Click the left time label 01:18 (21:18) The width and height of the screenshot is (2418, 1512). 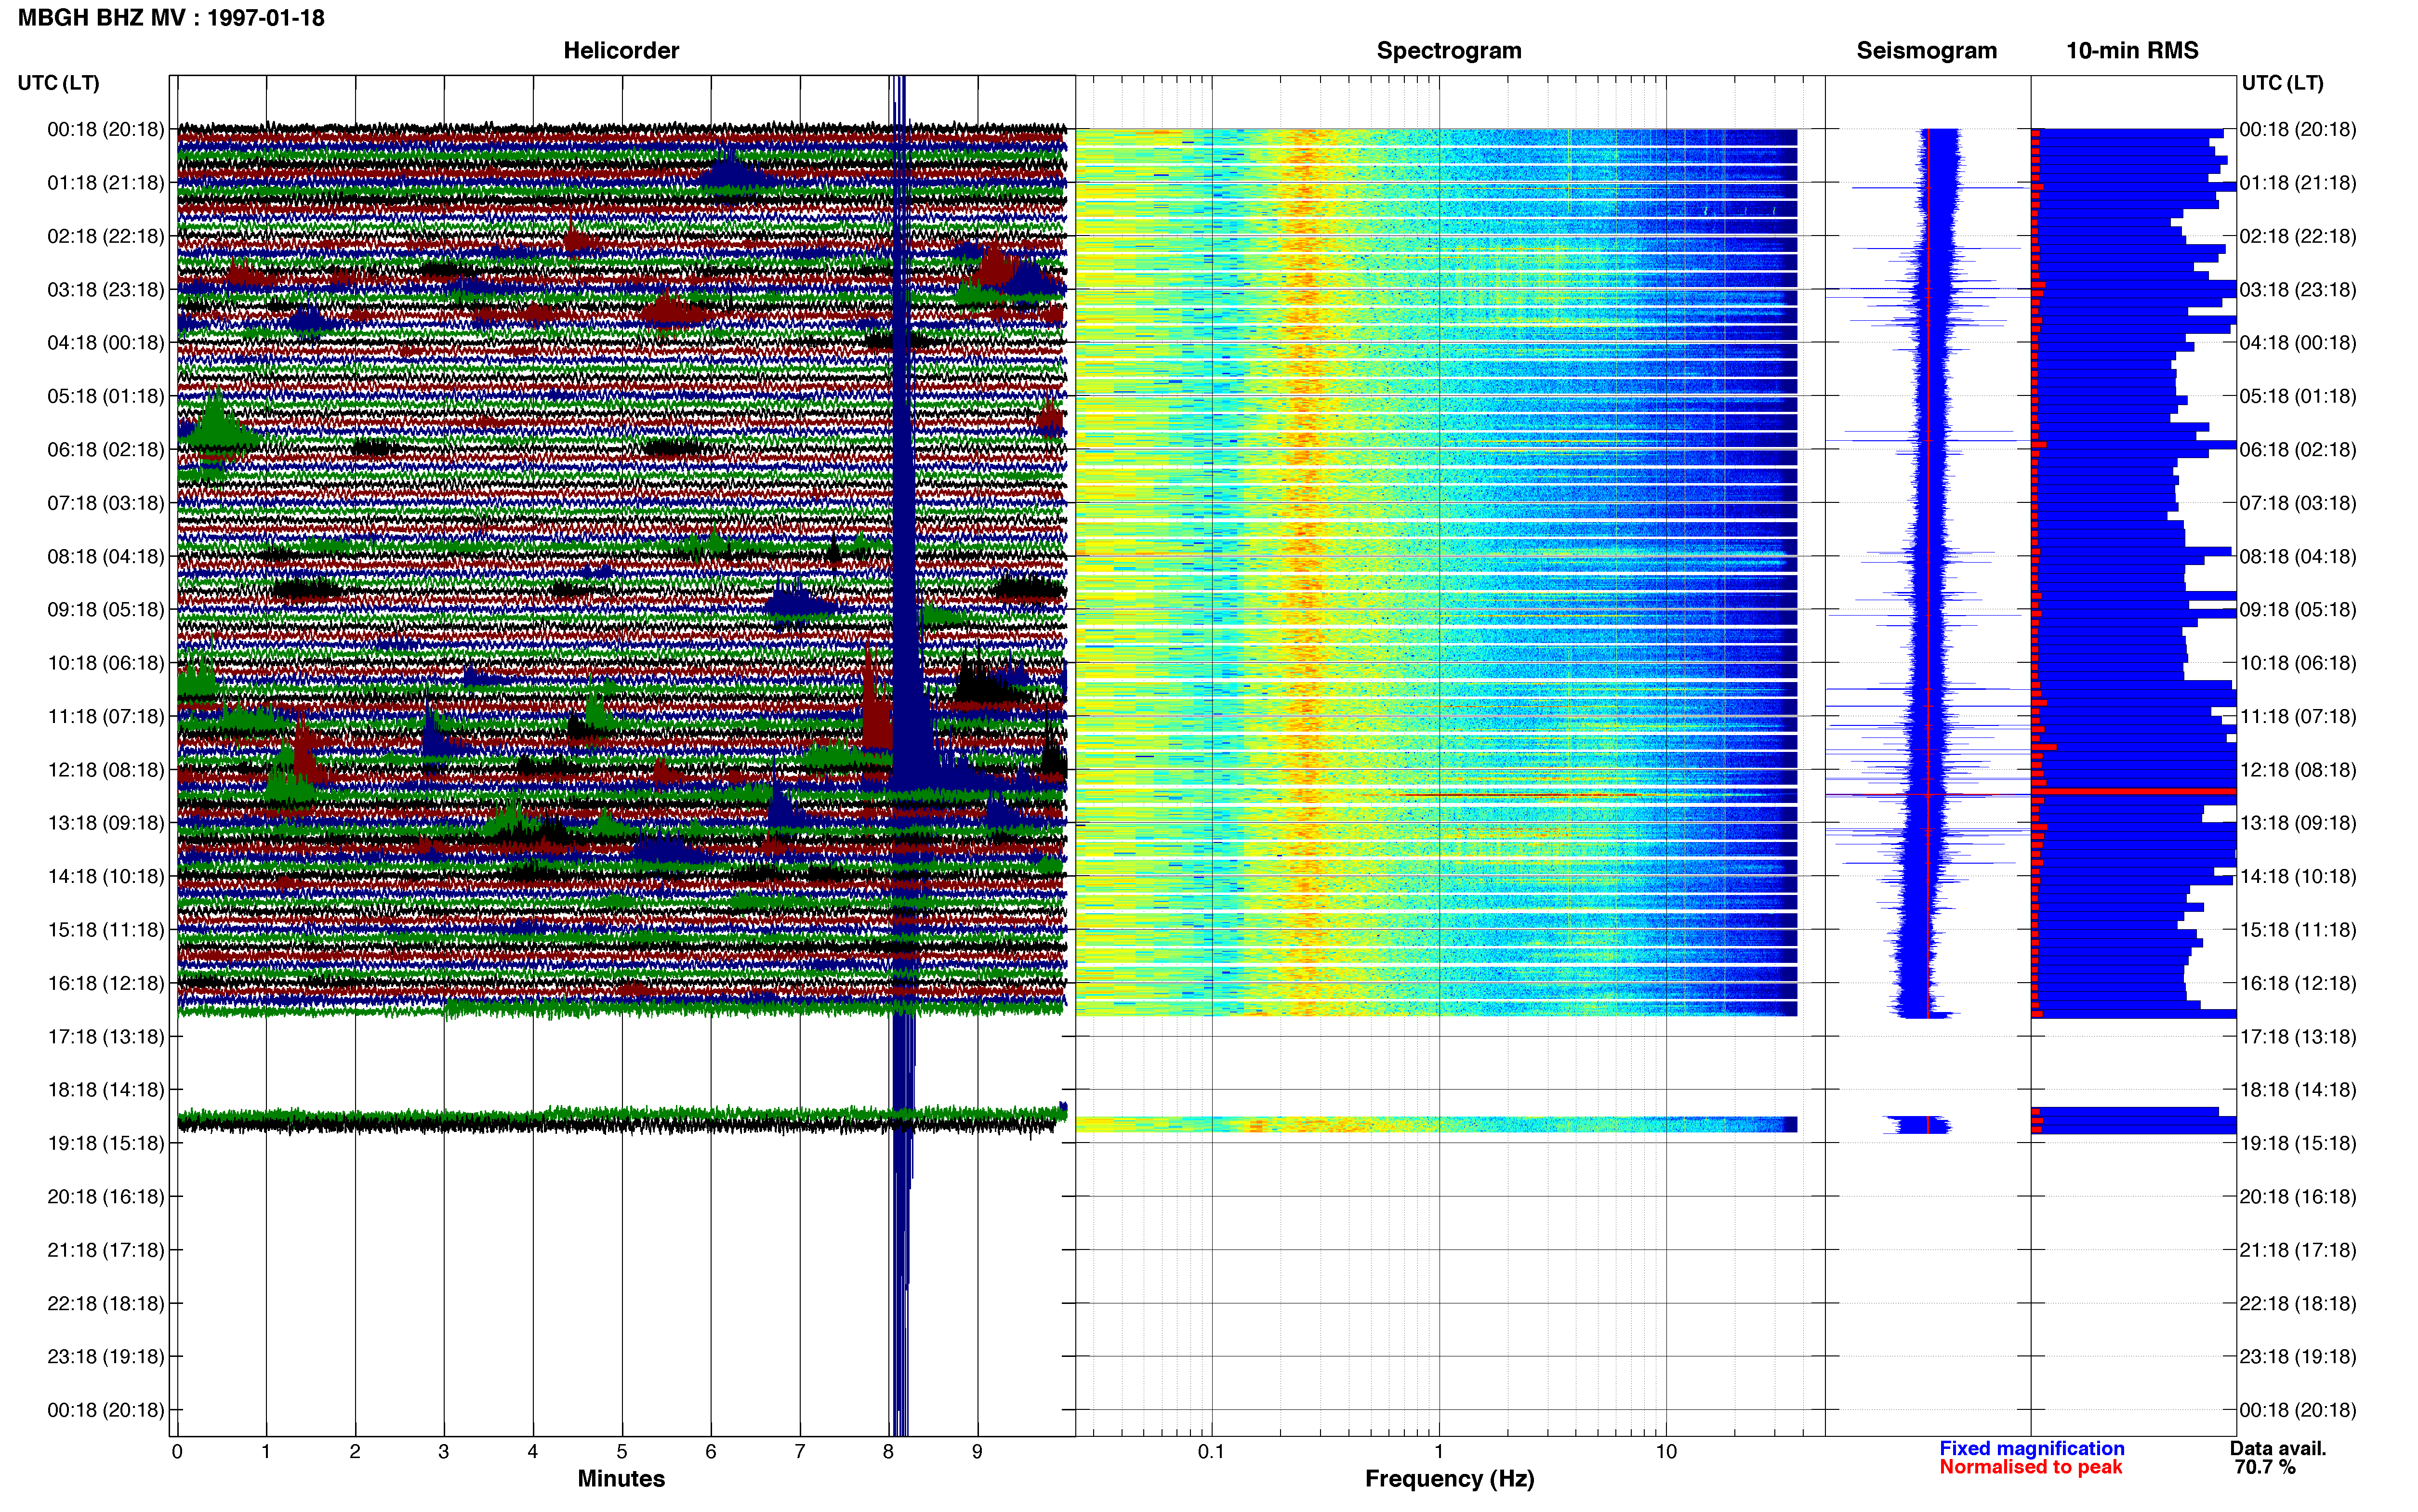106,183
